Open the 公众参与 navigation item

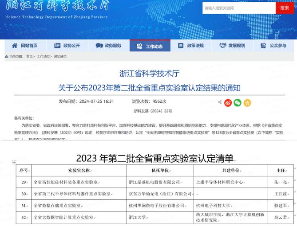(273, 46)
